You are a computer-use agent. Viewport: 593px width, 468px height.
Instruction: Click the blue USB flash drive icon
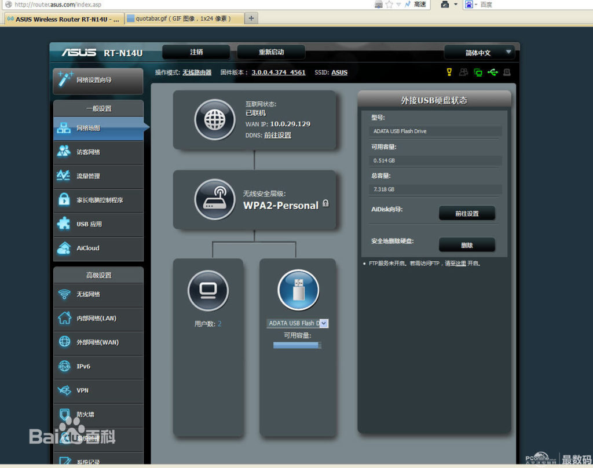[298, 290]
